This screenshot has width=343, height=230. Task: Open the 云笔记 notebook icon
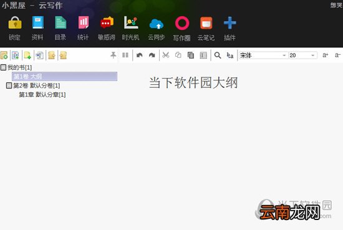tap(206, 23)
